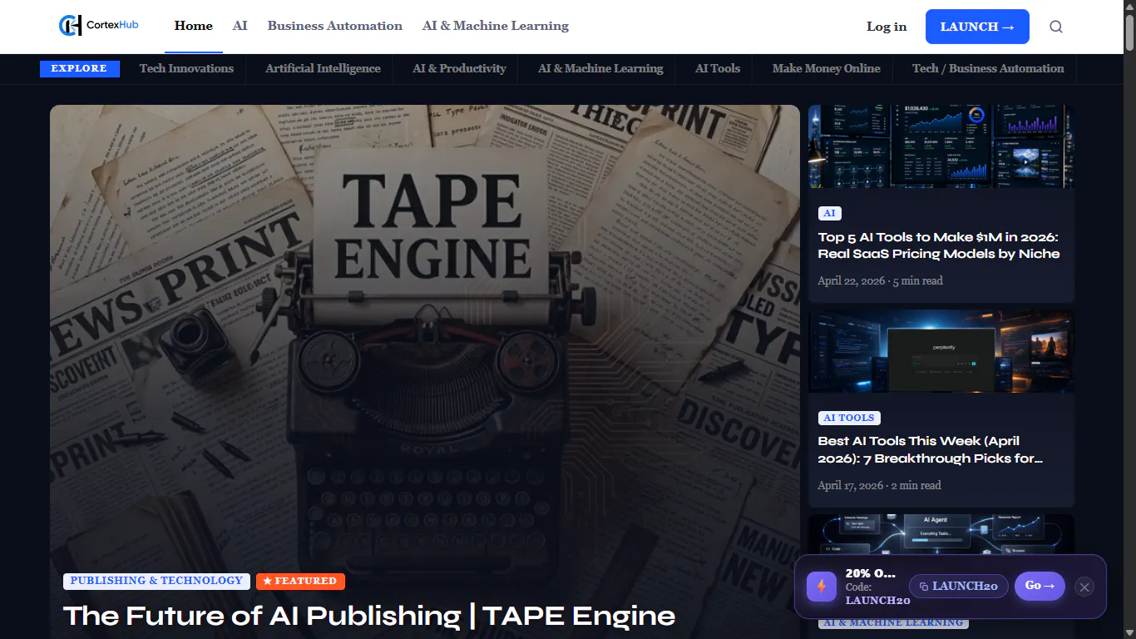Open the Perplexity thumbnail of Best AI Tools
The height and width of the screenshot is (639, 1136).
click(941, 351)
